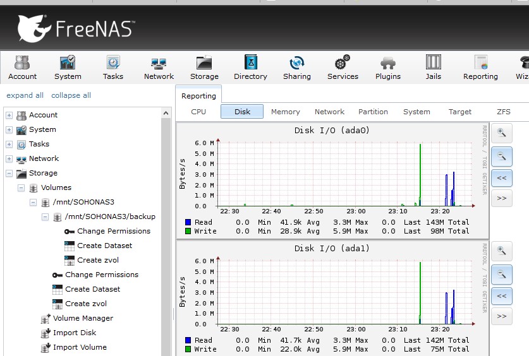Image resolution: width=529 pixels, height=356 pixels.
Task: Expand the Network tree node
Action: [x=9, y=158]
